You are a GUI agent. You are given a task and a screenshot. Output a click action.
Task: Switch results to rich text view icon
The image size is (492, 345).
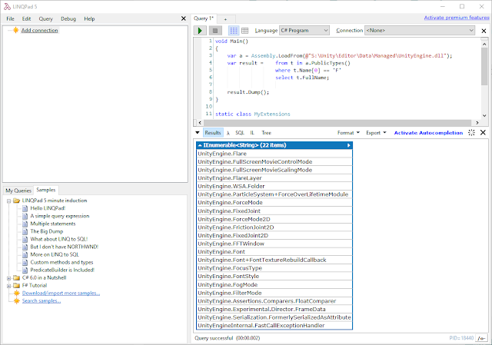pos(234,31)
